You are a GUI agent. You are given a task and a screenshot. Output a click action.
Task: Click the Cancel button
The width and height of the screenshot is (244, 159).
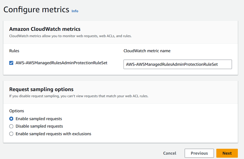tap(170, 153)
